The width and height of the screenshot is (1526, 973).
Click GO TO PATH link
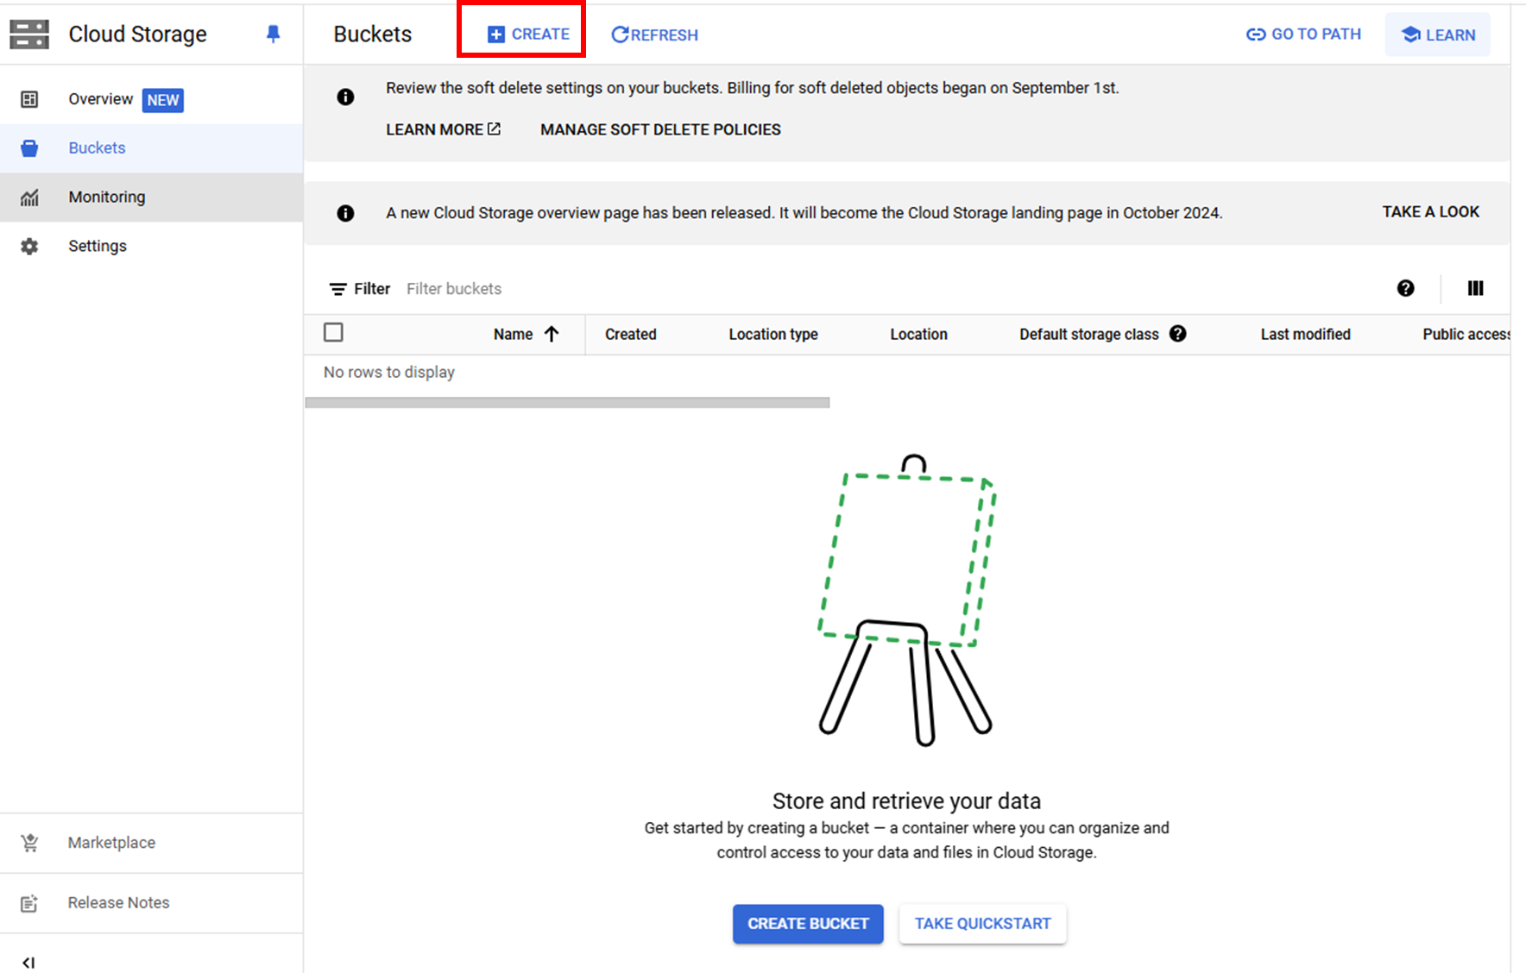coord(1303,35)
